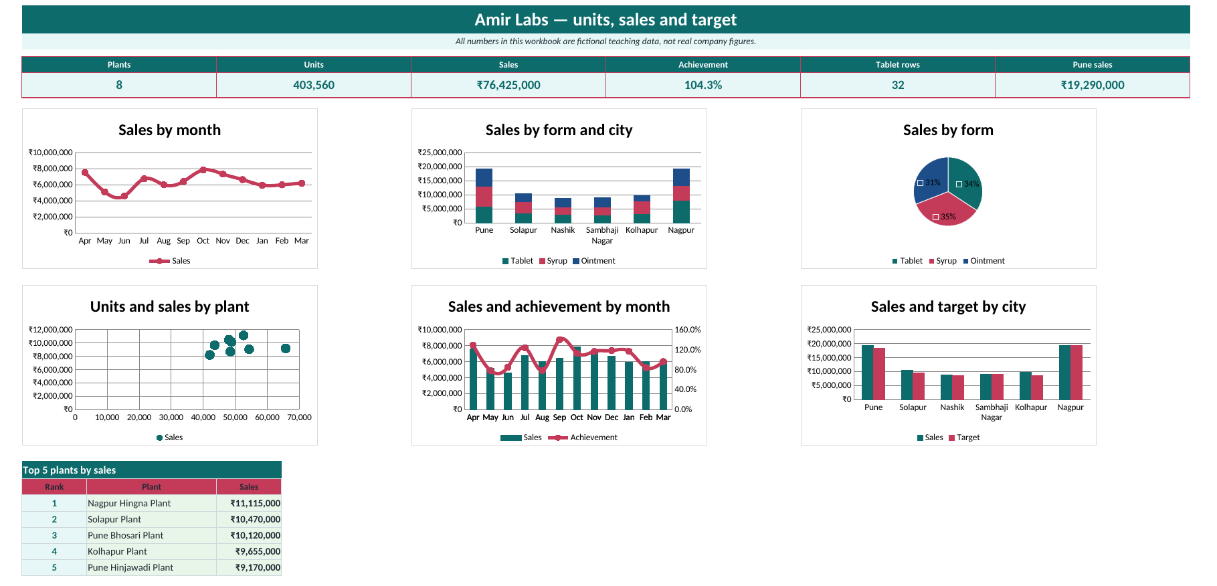Screen dimensions: 1217x586
Task: Click the Plant column header in the table
Action: click(151, 487)
